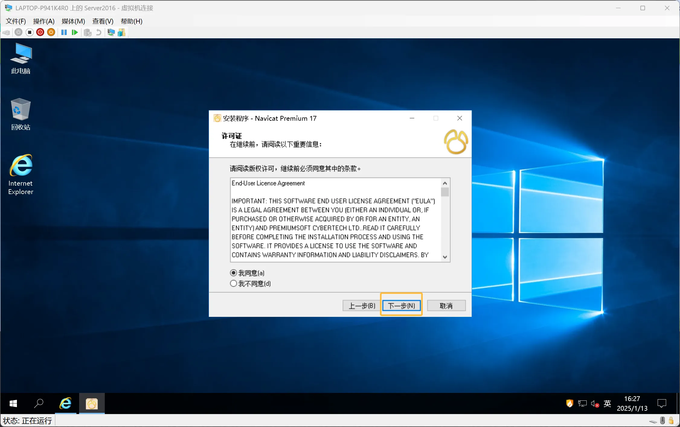
Task: Click the VM connection window title bar icon
Action: (x=8, y=8)
